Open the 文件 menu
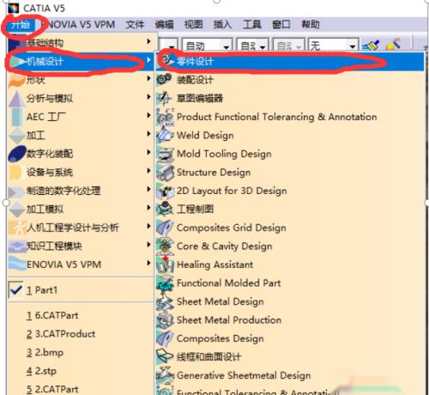The width and height of the screenshot is (429, 395). coord(135,25)
